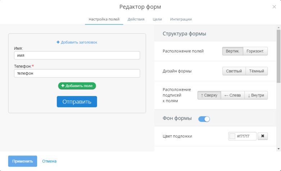This screenshot has width=281, height=171.
Task: Set label position to Внутри
Action: [256, 95]
